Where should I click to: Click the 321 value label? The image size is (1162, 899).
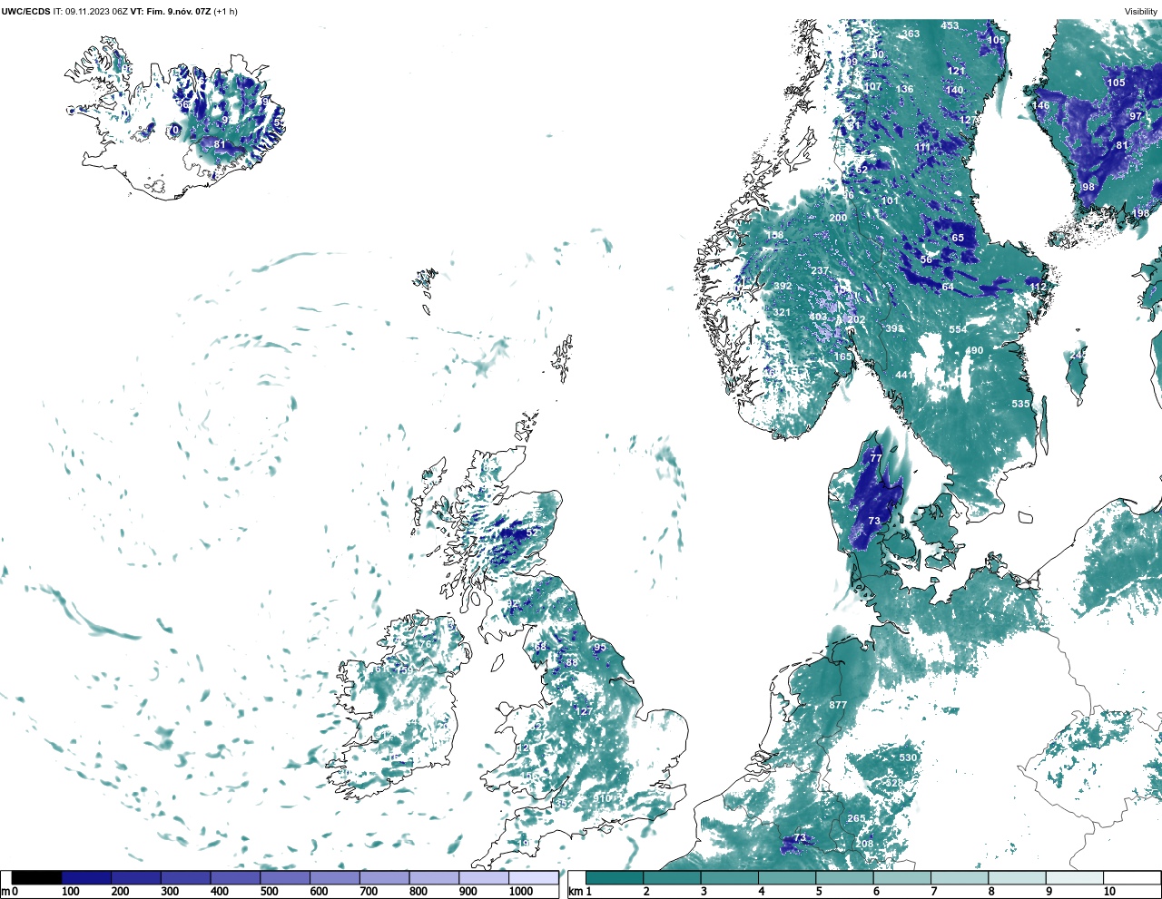[782, 312]
